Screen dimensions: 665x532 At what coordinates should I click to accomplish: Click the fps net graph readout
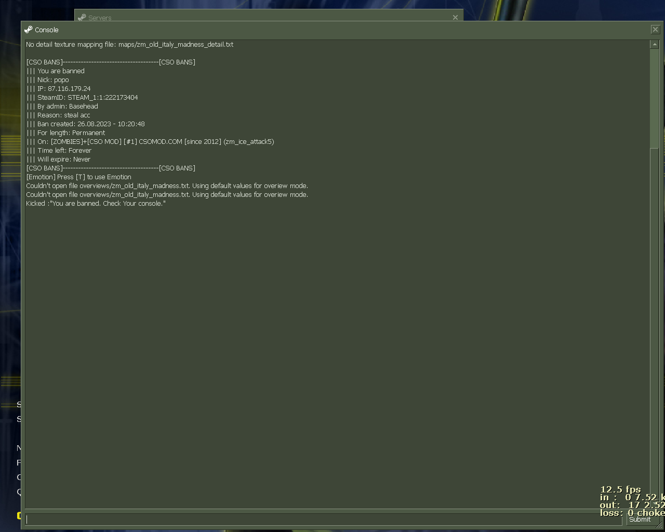click(x=620, y=489)
